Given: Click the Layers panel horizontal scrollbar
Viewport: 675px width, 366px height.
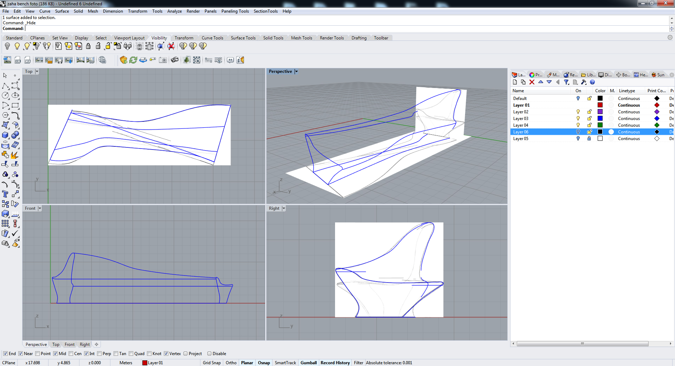Looking at the screenshot, I should coord(582,344).
